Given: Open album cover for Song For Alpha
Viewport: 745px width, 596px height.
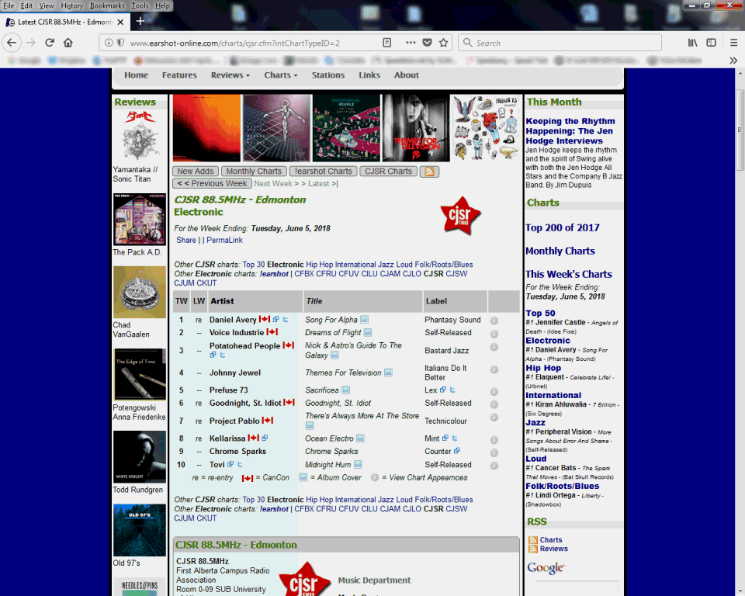Looking at the screenshot, I should (365, 320).
